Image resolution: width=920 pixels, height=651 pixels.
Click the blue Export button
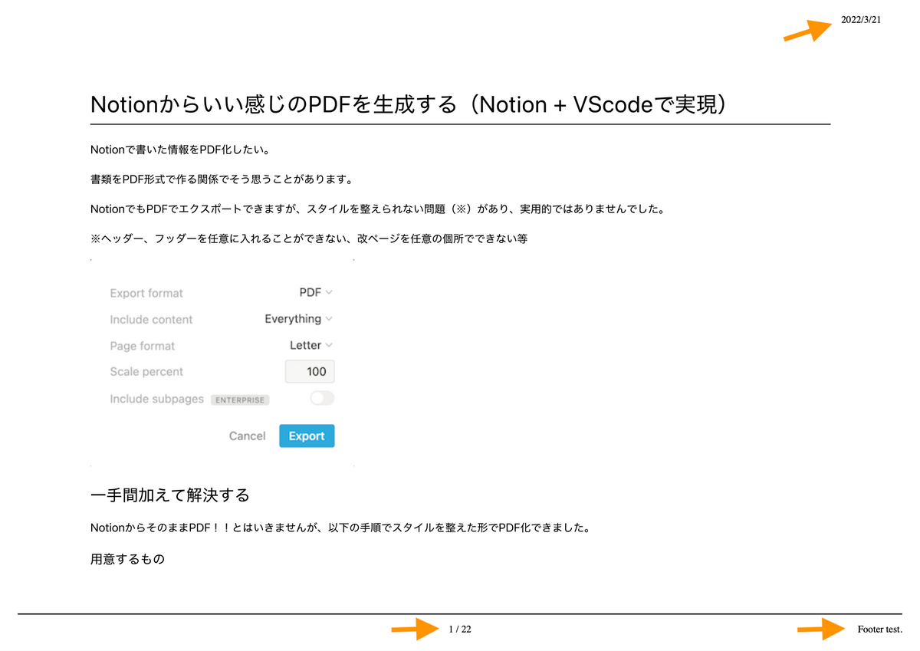[x=307, y=436]
